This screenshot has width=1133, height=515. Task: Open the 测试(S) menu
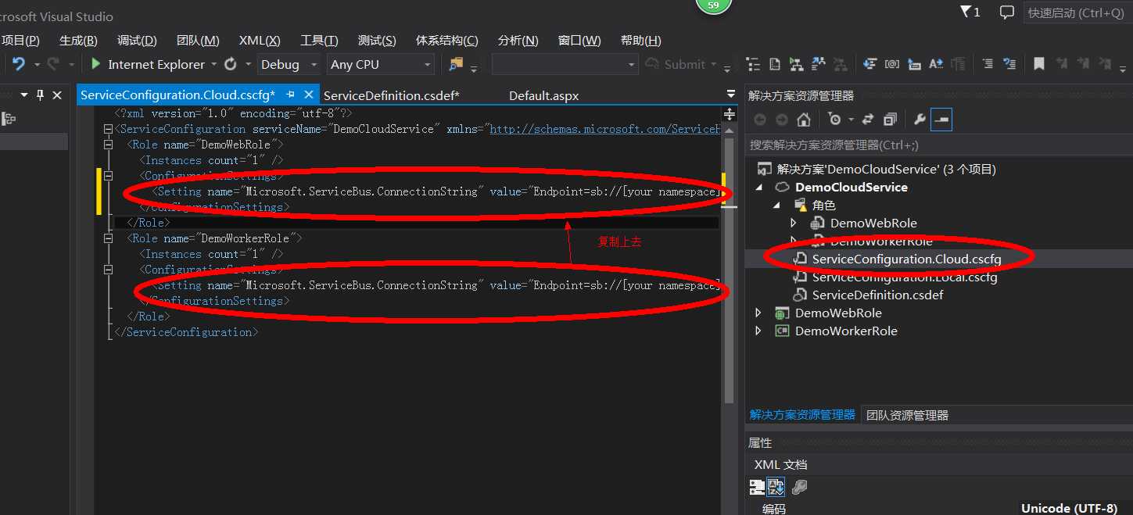(377, 41)
